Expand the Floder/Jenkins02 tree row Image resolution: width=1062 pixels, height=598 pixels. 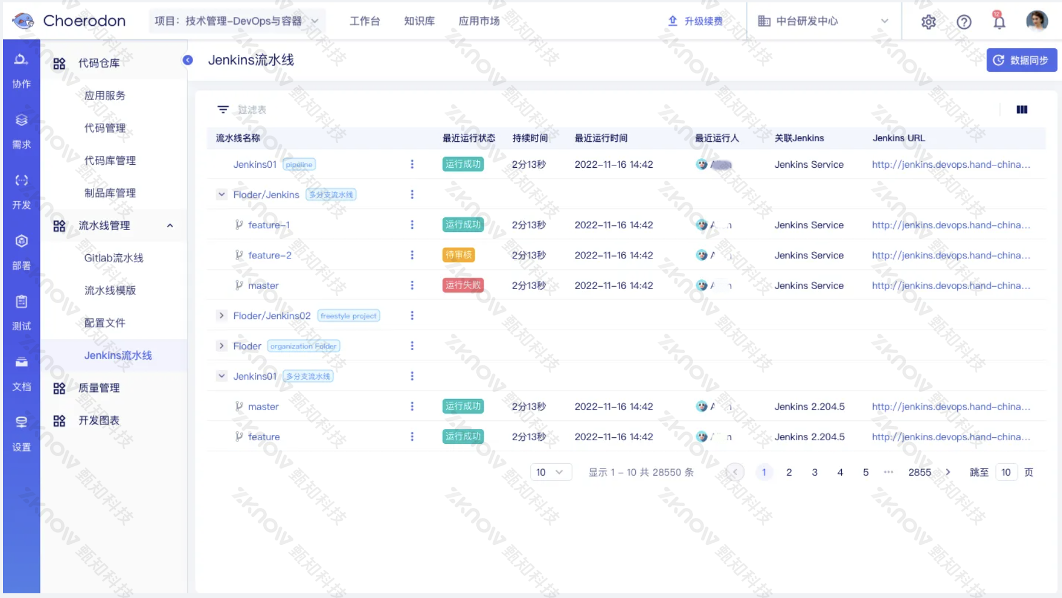(221, 315)
